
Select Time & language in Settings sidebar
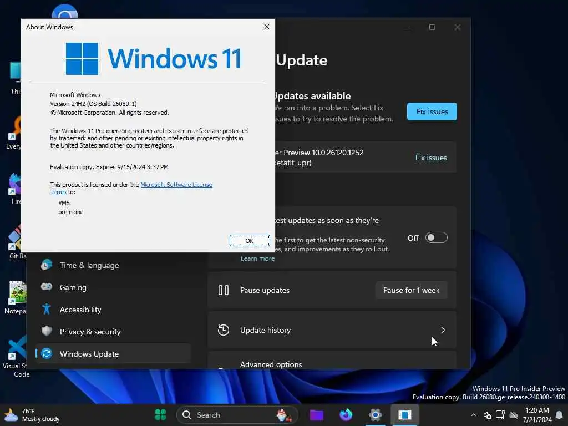pos(113,265)
